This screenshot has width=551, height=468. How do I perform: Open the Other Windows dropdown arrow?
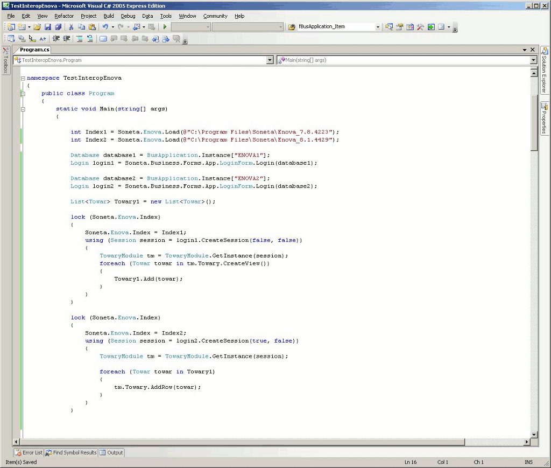click(449, 27)
